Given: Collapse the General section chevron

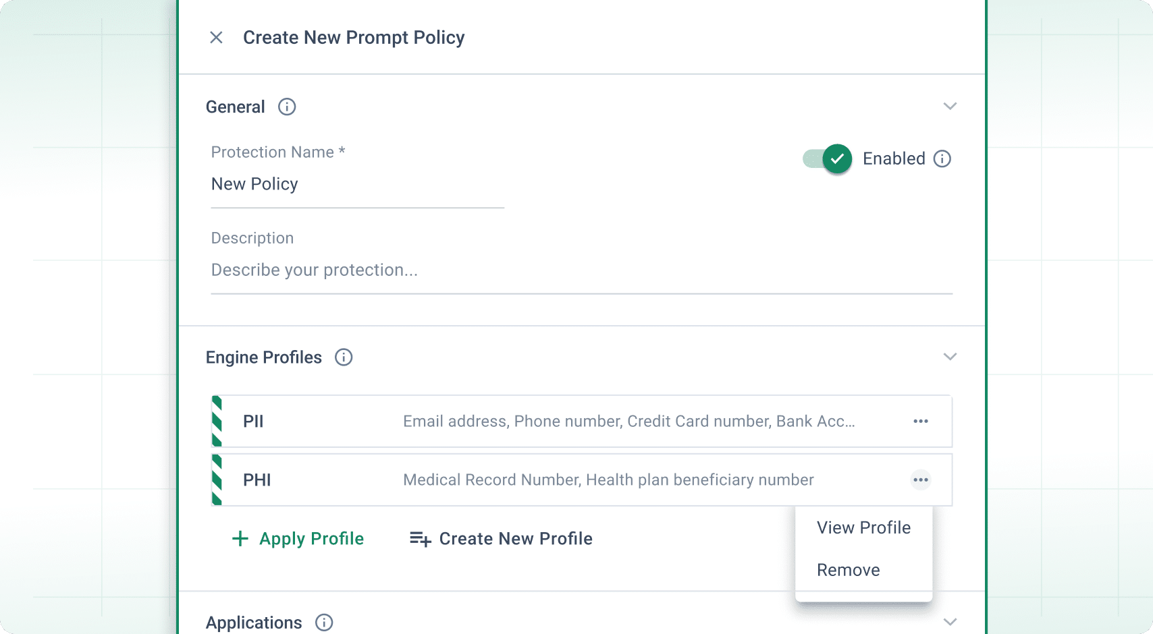Looking at the screenshot, I should [x=950, y=107].
